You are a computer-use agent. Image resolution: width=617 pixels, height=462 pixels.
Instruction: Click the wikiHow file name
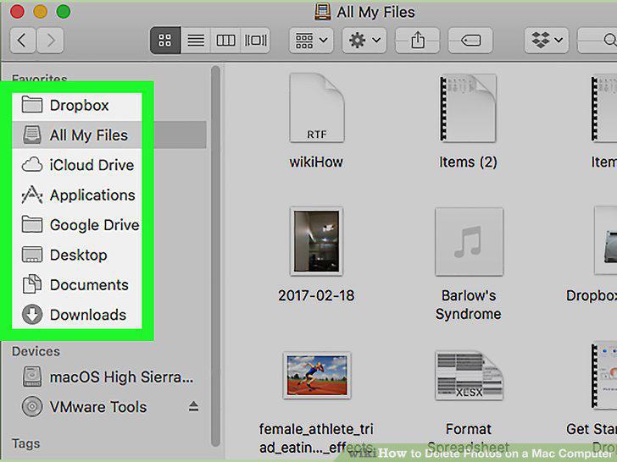(x=316, y=162)
